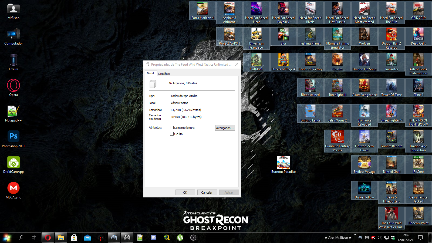
Task: Click the Gears 5 Hivebusters icon
Action: 391,193
